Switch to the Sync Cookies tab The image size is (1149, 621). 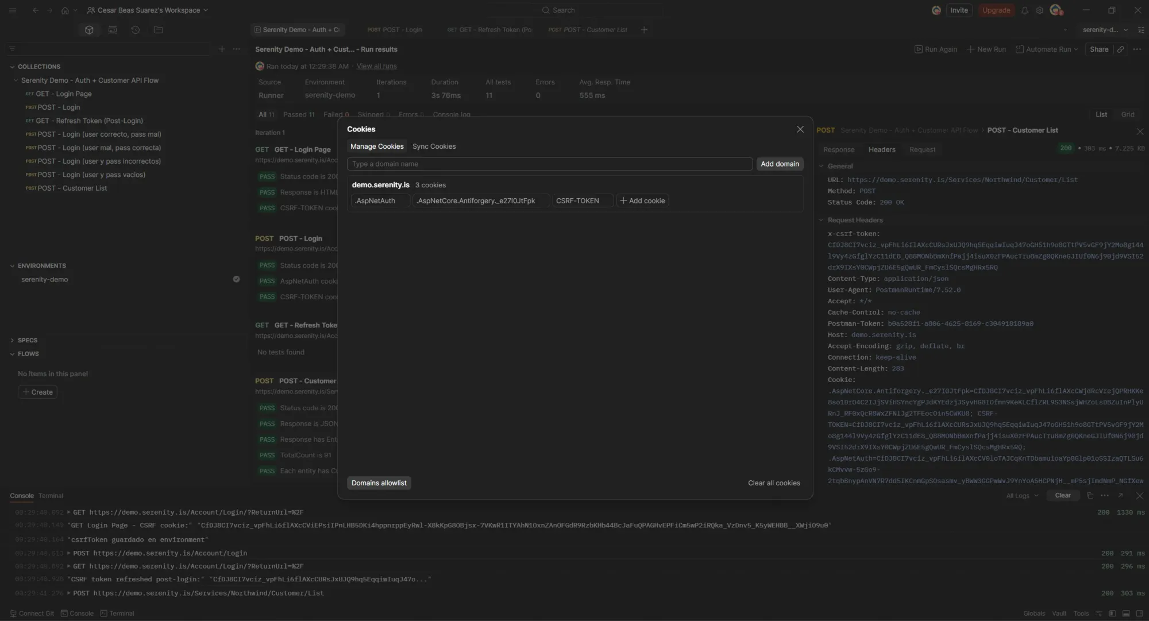coord(434,146)
